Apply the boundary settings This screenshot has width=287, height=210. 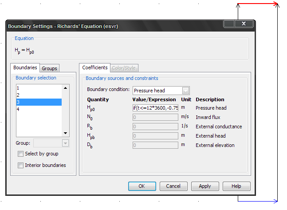point(205,186)
